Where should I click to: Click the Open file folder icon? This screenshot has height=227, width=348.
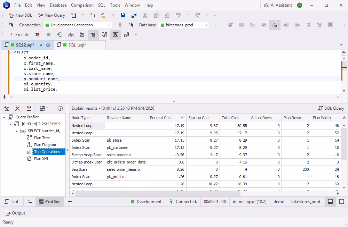tap(103, 15)
